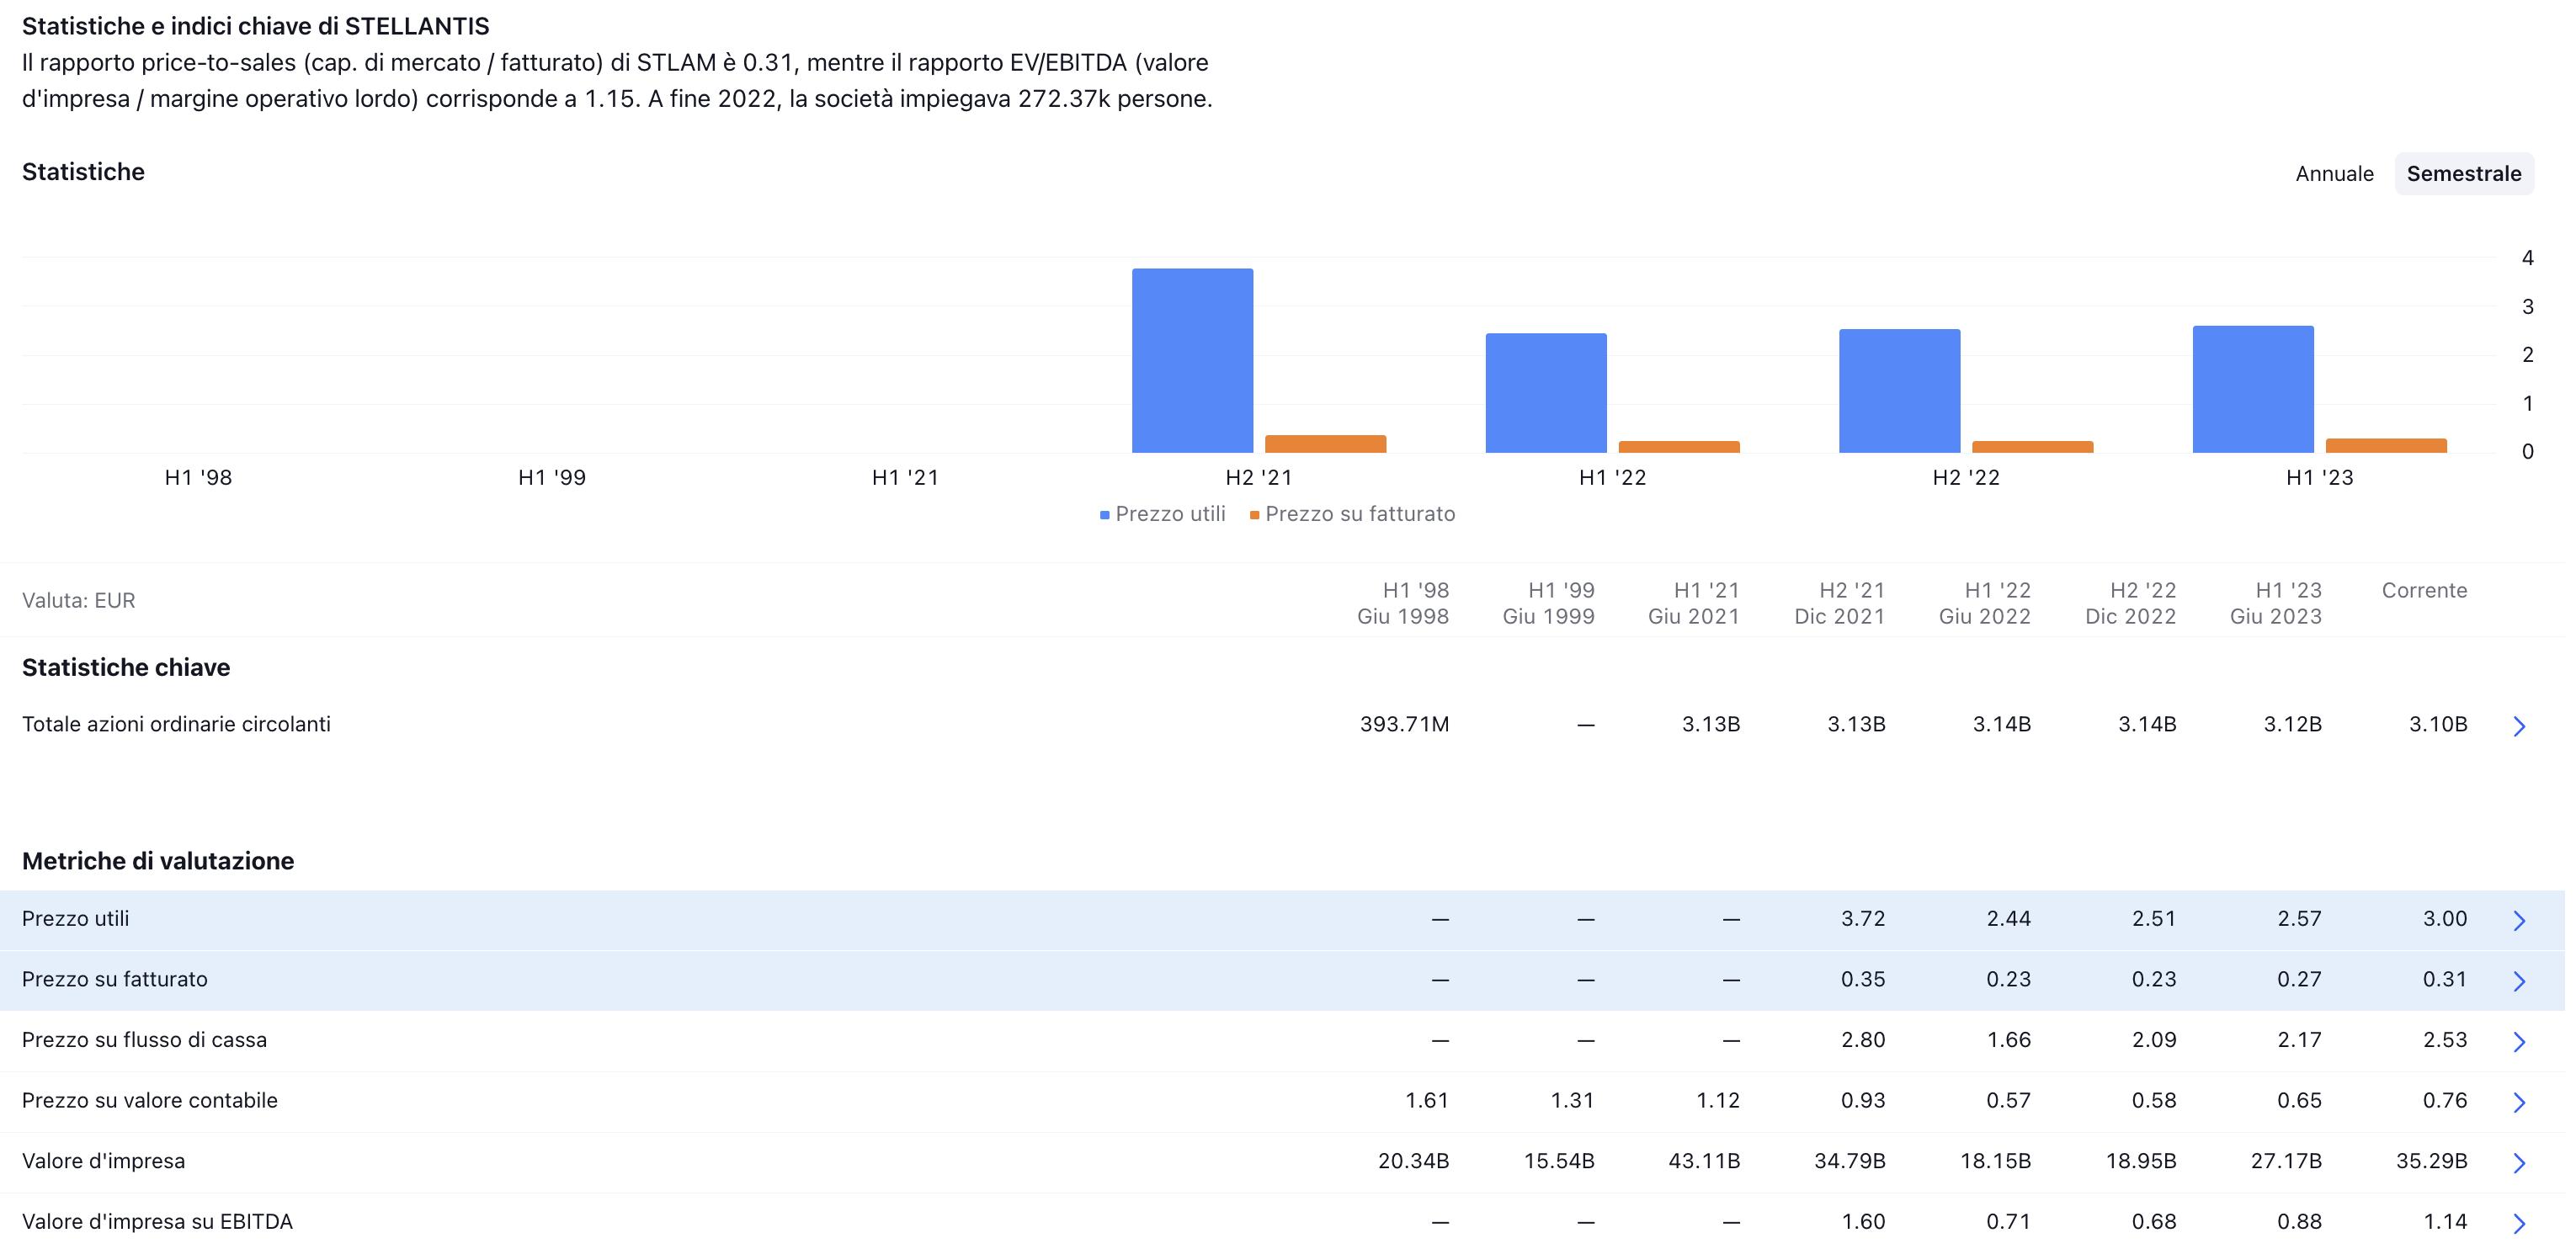This screenshot has height=1249, width=2576.
Task: Select the Semestrale tab
Action: [2463, 174]
